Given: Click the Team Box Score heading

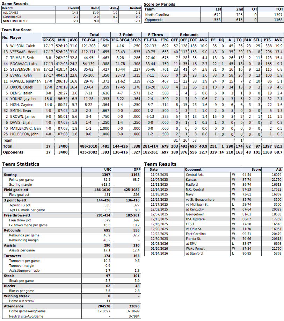Looking at the screenshot, I should [x=16, y=30].
